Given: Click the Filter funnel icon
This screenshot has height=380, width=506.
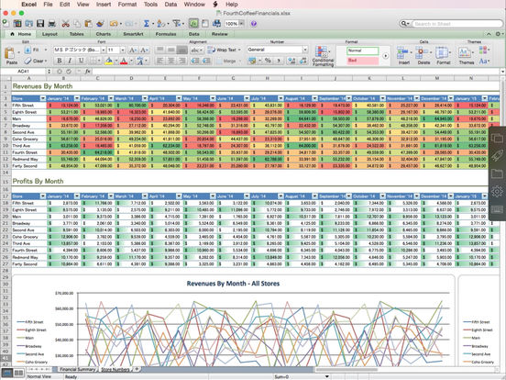Looking at the screenshot, I should (x=177, y=23).
